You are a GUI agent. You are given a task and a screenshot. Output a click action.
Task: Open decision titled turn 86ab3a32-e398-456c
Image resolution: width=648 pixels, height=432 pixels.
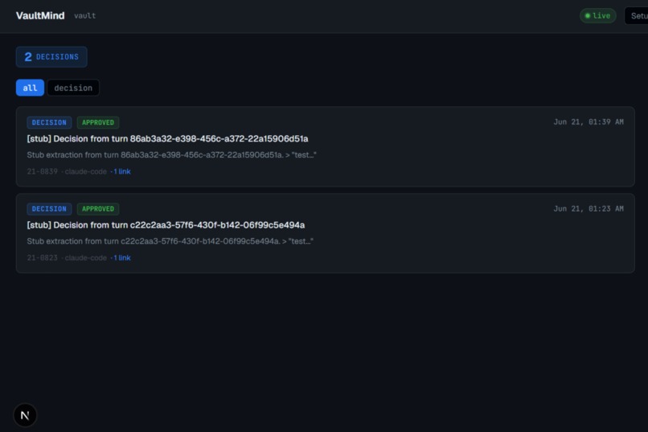[x=167, y=139]
